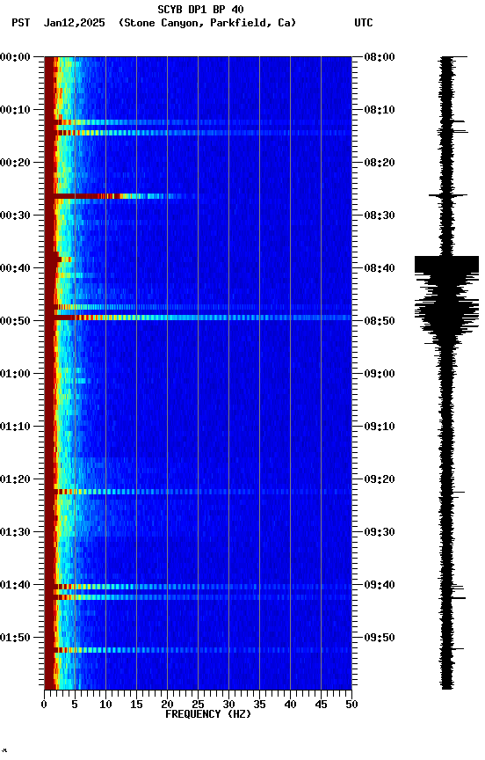Click the title text SCYB DP1 BP 40
The width and height of the screenshot is (485, 760).
[x=200, y=9]
